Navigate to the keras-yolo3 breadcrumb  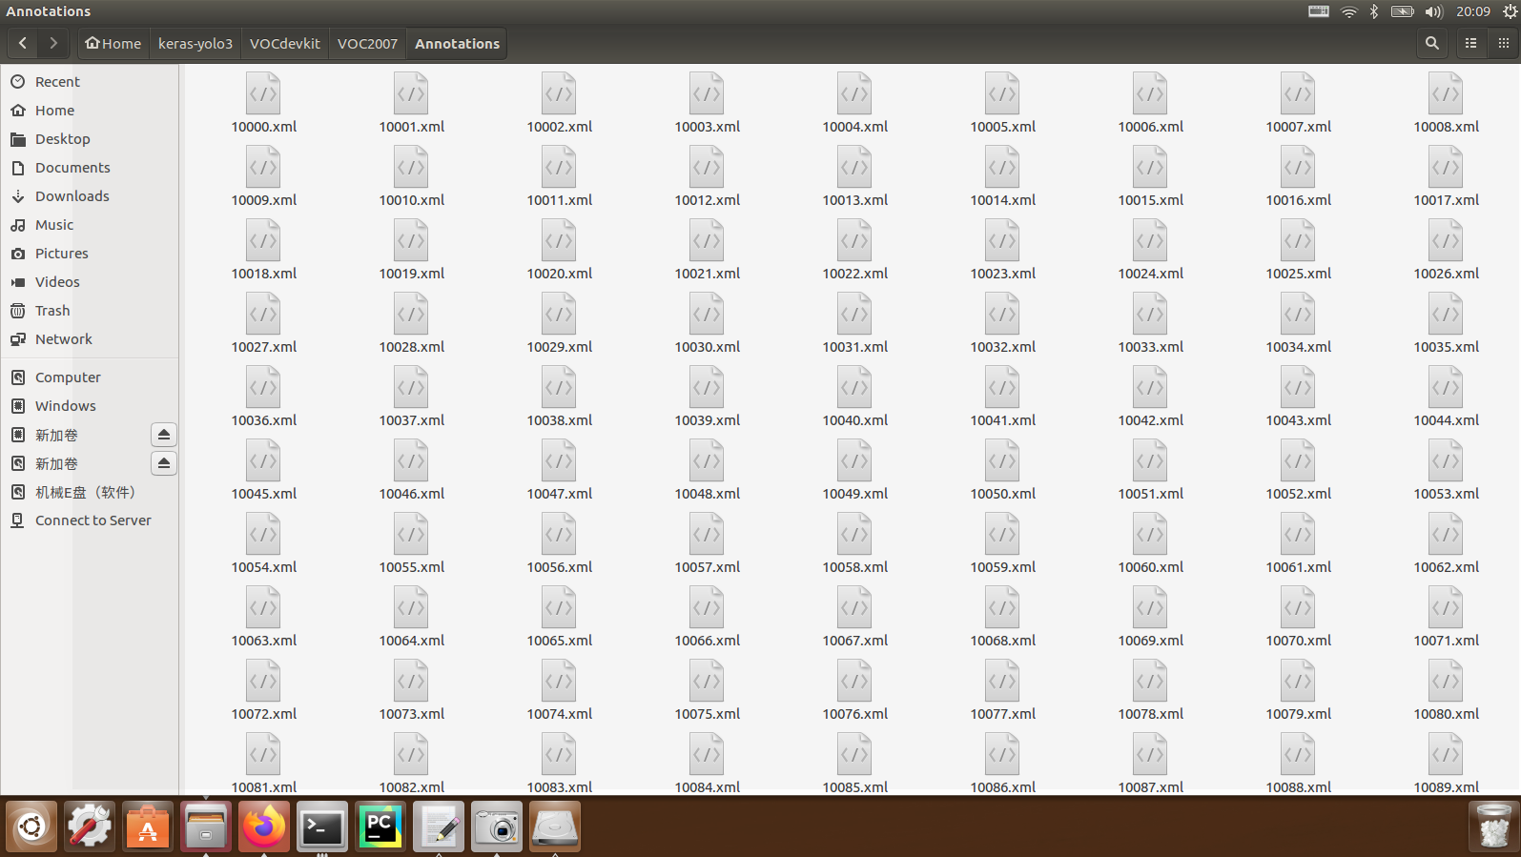(195, 43)
